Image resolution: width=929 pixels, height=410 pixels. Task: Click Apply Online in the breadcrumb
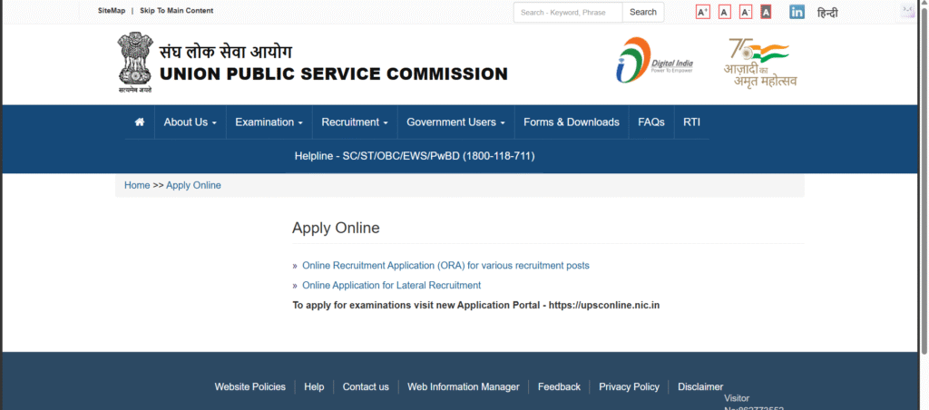tap(193, 185)
